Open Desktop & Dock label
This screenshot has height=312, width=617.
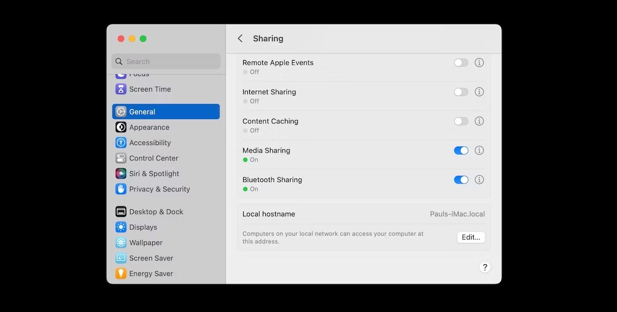(x=156, y=211)
